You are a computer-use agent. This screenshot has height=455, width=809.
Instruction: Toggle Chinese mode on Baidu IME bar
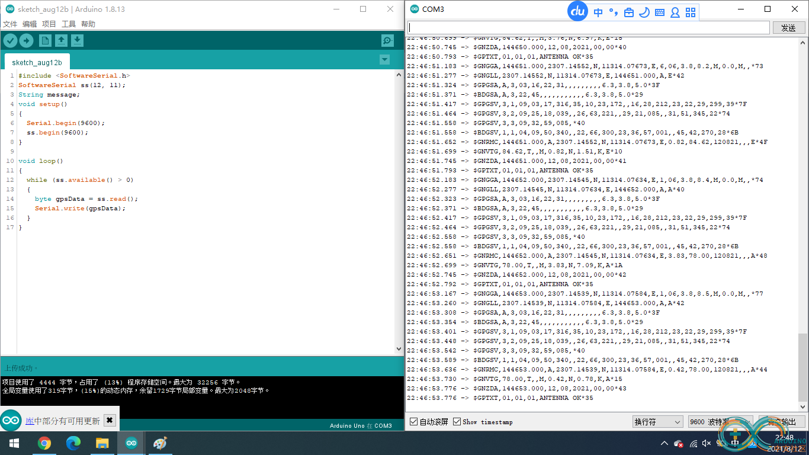click(598, 12)
